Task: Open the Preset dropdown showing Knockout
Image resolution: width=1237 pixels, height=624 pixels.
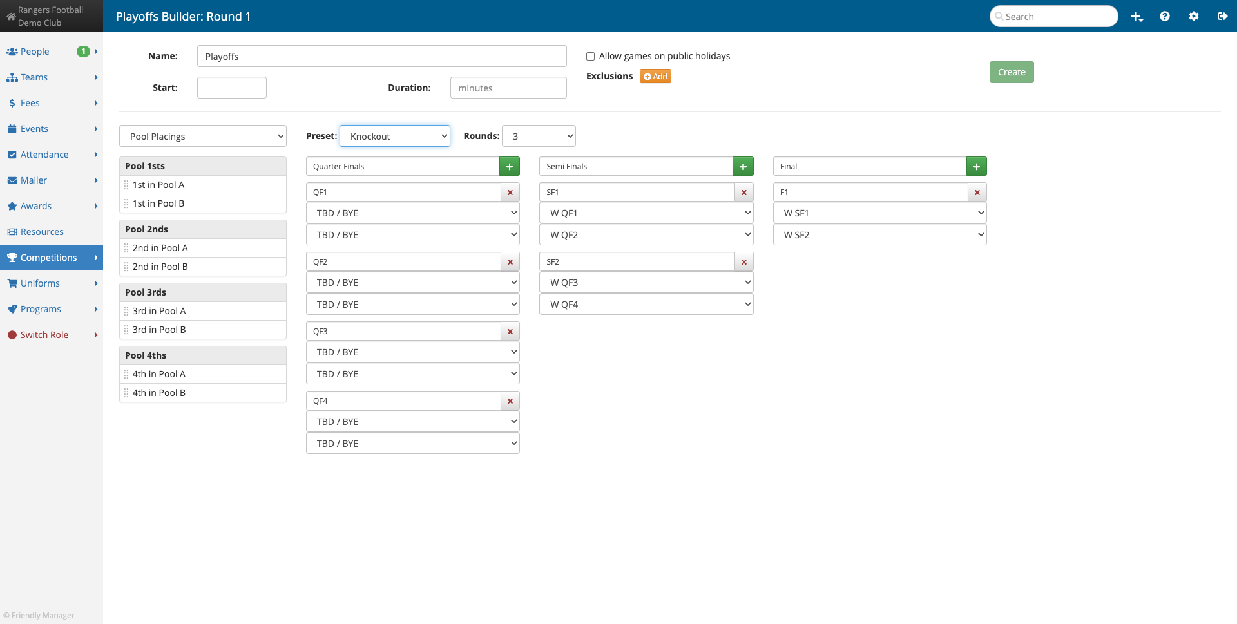Action: (394, 136)
